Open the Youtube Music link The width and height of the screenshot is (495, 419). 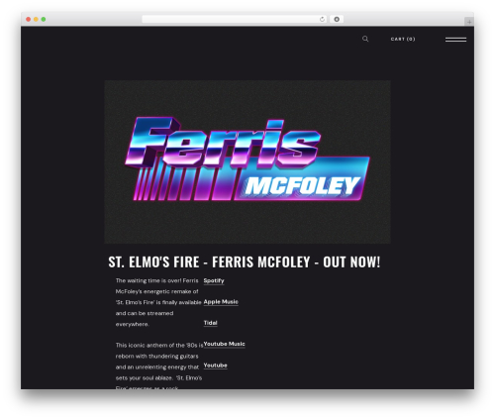click(x=225, y=344)
